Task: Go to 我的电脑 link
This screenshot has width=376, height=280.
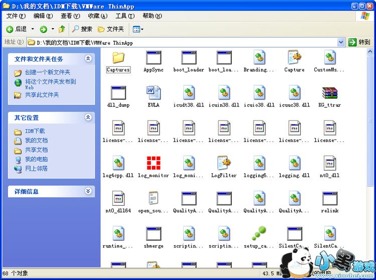Action: (36, 159)
